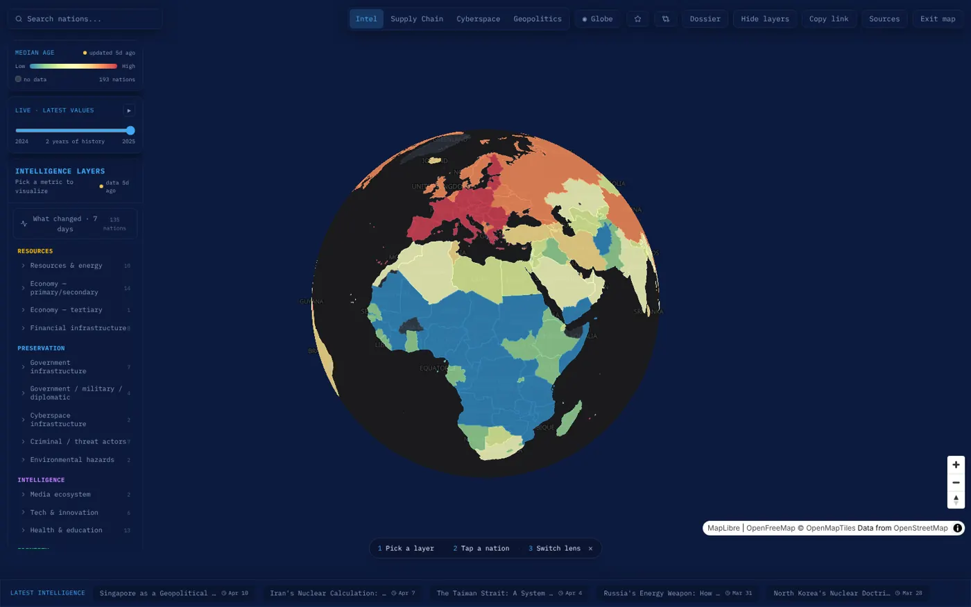
Task: Reset map bearing with the compass icon
Action: coord(956,499)
